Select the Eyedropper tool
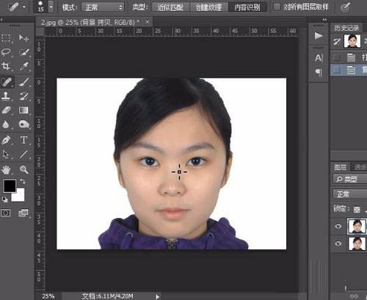This screenshot has height=300, width=367. 23,66
